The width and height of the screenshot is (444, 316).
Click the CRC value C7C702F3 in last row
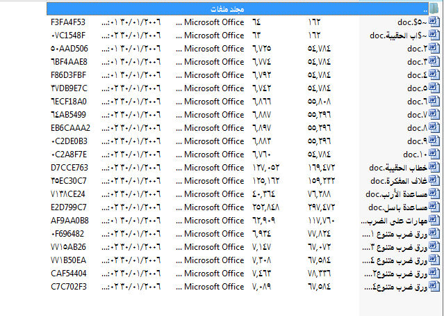(69, 287)
